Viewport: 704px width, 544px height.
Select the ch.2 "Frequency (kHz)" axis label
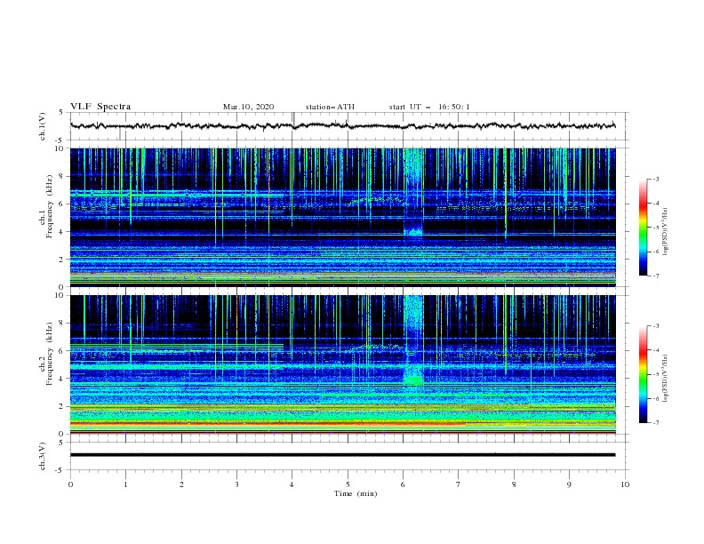(49, 353)
